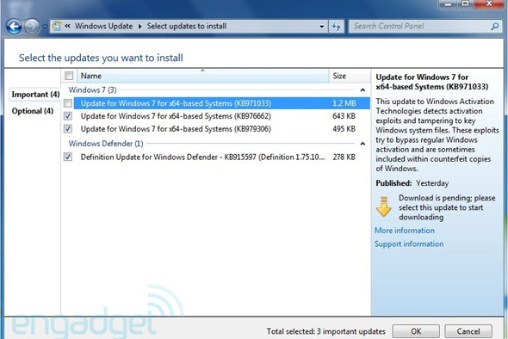
Task: Close the Windows Update window
Action: 489,4
